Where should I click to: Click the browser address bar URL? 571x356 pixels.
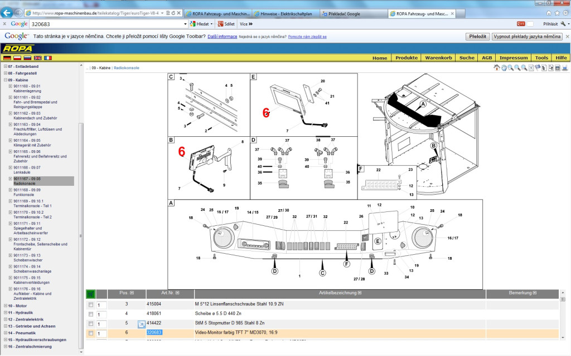pos(95,13)
